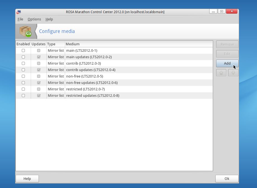Screen dimensions: 257x188
Task: Click the Edit button
Action: (x=227, y=54)
